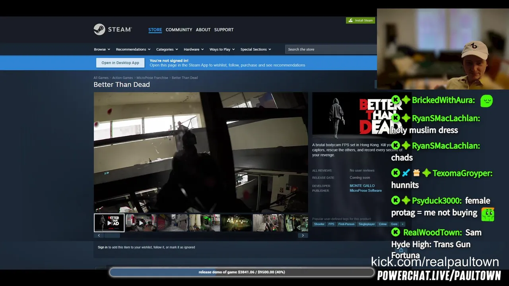Click the RealWoodTown chat username
The width and height of the screenshot is (509, 286).
pos(433,232)
